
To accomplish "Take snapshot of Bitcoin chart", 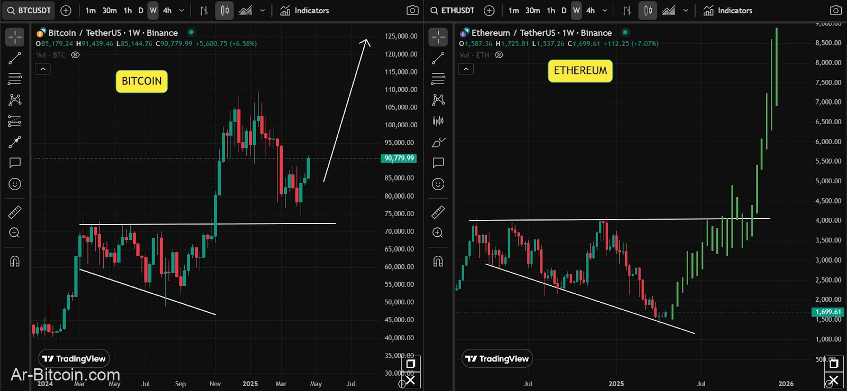I will pos(412,11).
